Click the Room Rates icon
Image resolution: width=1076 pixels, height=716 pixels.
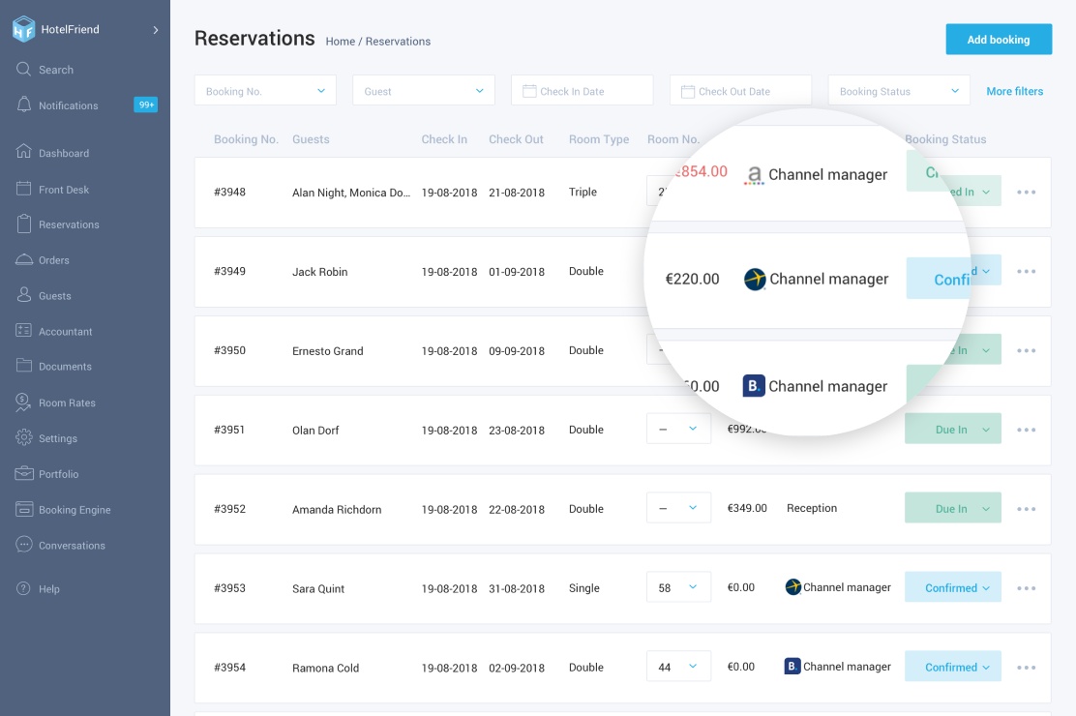[x=23, y=403]
